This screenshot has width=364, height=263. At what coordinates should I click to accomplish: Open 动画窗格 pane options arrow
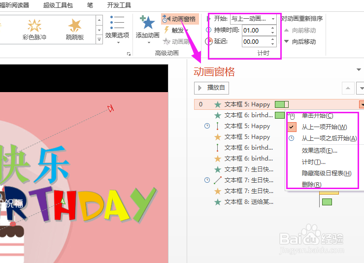[359, 69]
